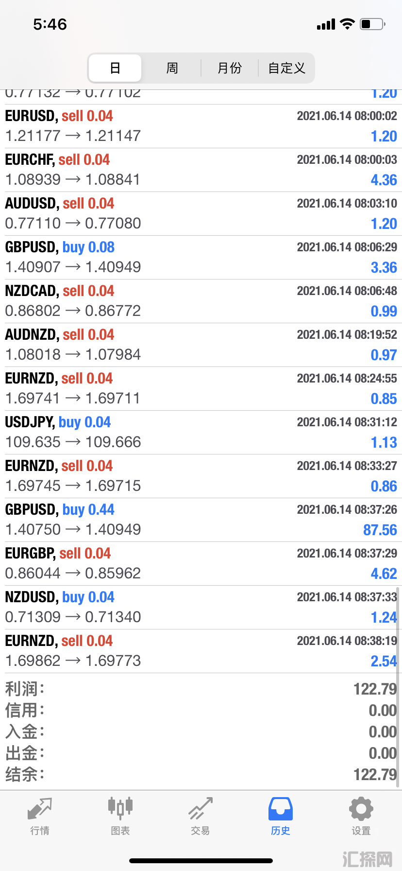Select GBPUSD buy 0.44 trade entry

pyautogui.click(x=201, y=520)
